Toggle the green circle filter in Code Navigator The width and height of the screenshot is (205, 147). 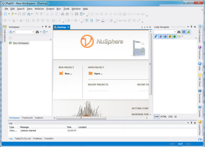click(x=174, y=36)
